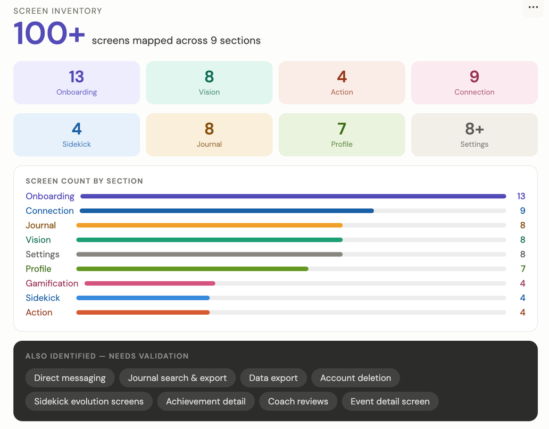Click the Sidekick label in the chart
Viewport: 549px width, 429px height.
(x=43, y=298)
